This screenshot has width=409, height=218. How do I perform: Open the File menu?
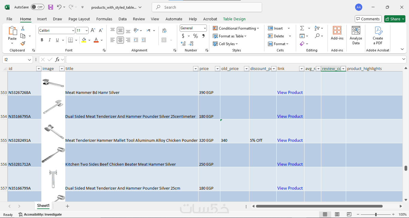point(10,19)
